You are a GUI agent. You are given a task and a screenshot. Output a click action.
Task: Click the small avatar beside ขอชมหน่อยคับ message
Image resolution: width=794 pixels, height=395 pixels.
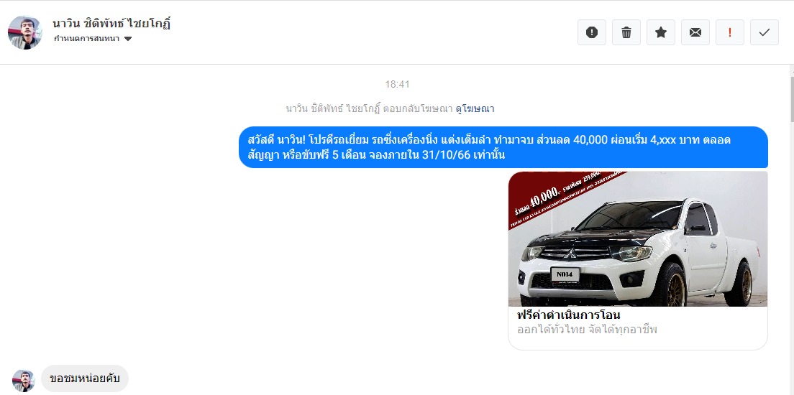click(x=23, y=381)
